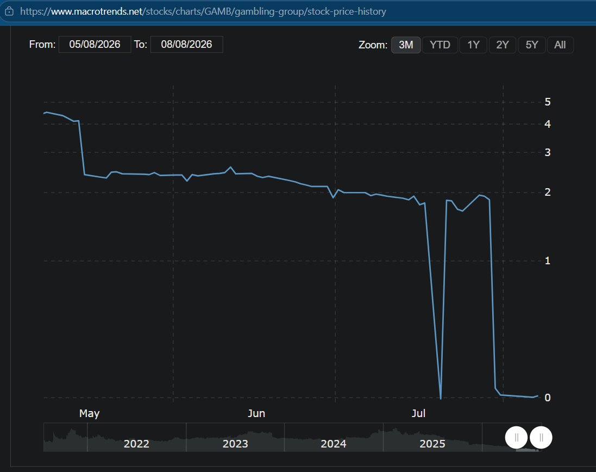This screenshot has width=596, height=472.
Task: Grab the left range slider handle
Action: pyautogui.click(x=516, y=438)
